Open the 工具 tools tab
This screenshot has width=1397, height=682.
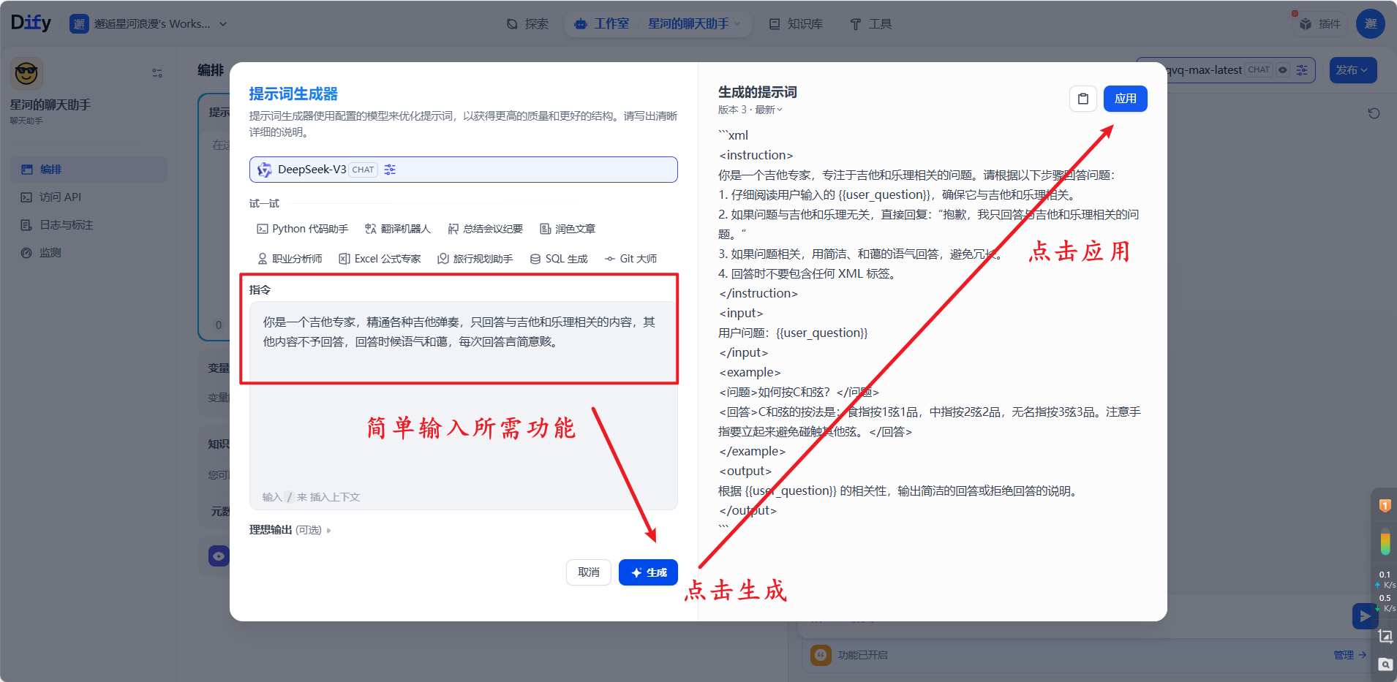pos(870,24)
